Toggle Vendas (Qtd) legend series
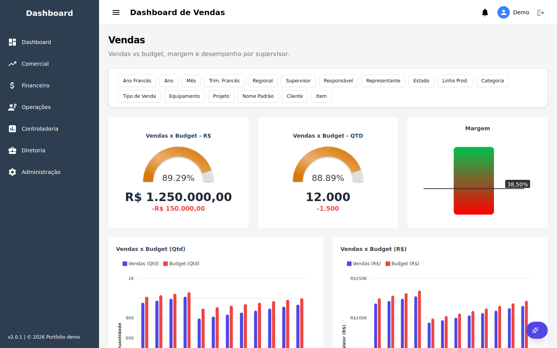The height and width of the screenshot is (348, 557). tap(141, 264)
